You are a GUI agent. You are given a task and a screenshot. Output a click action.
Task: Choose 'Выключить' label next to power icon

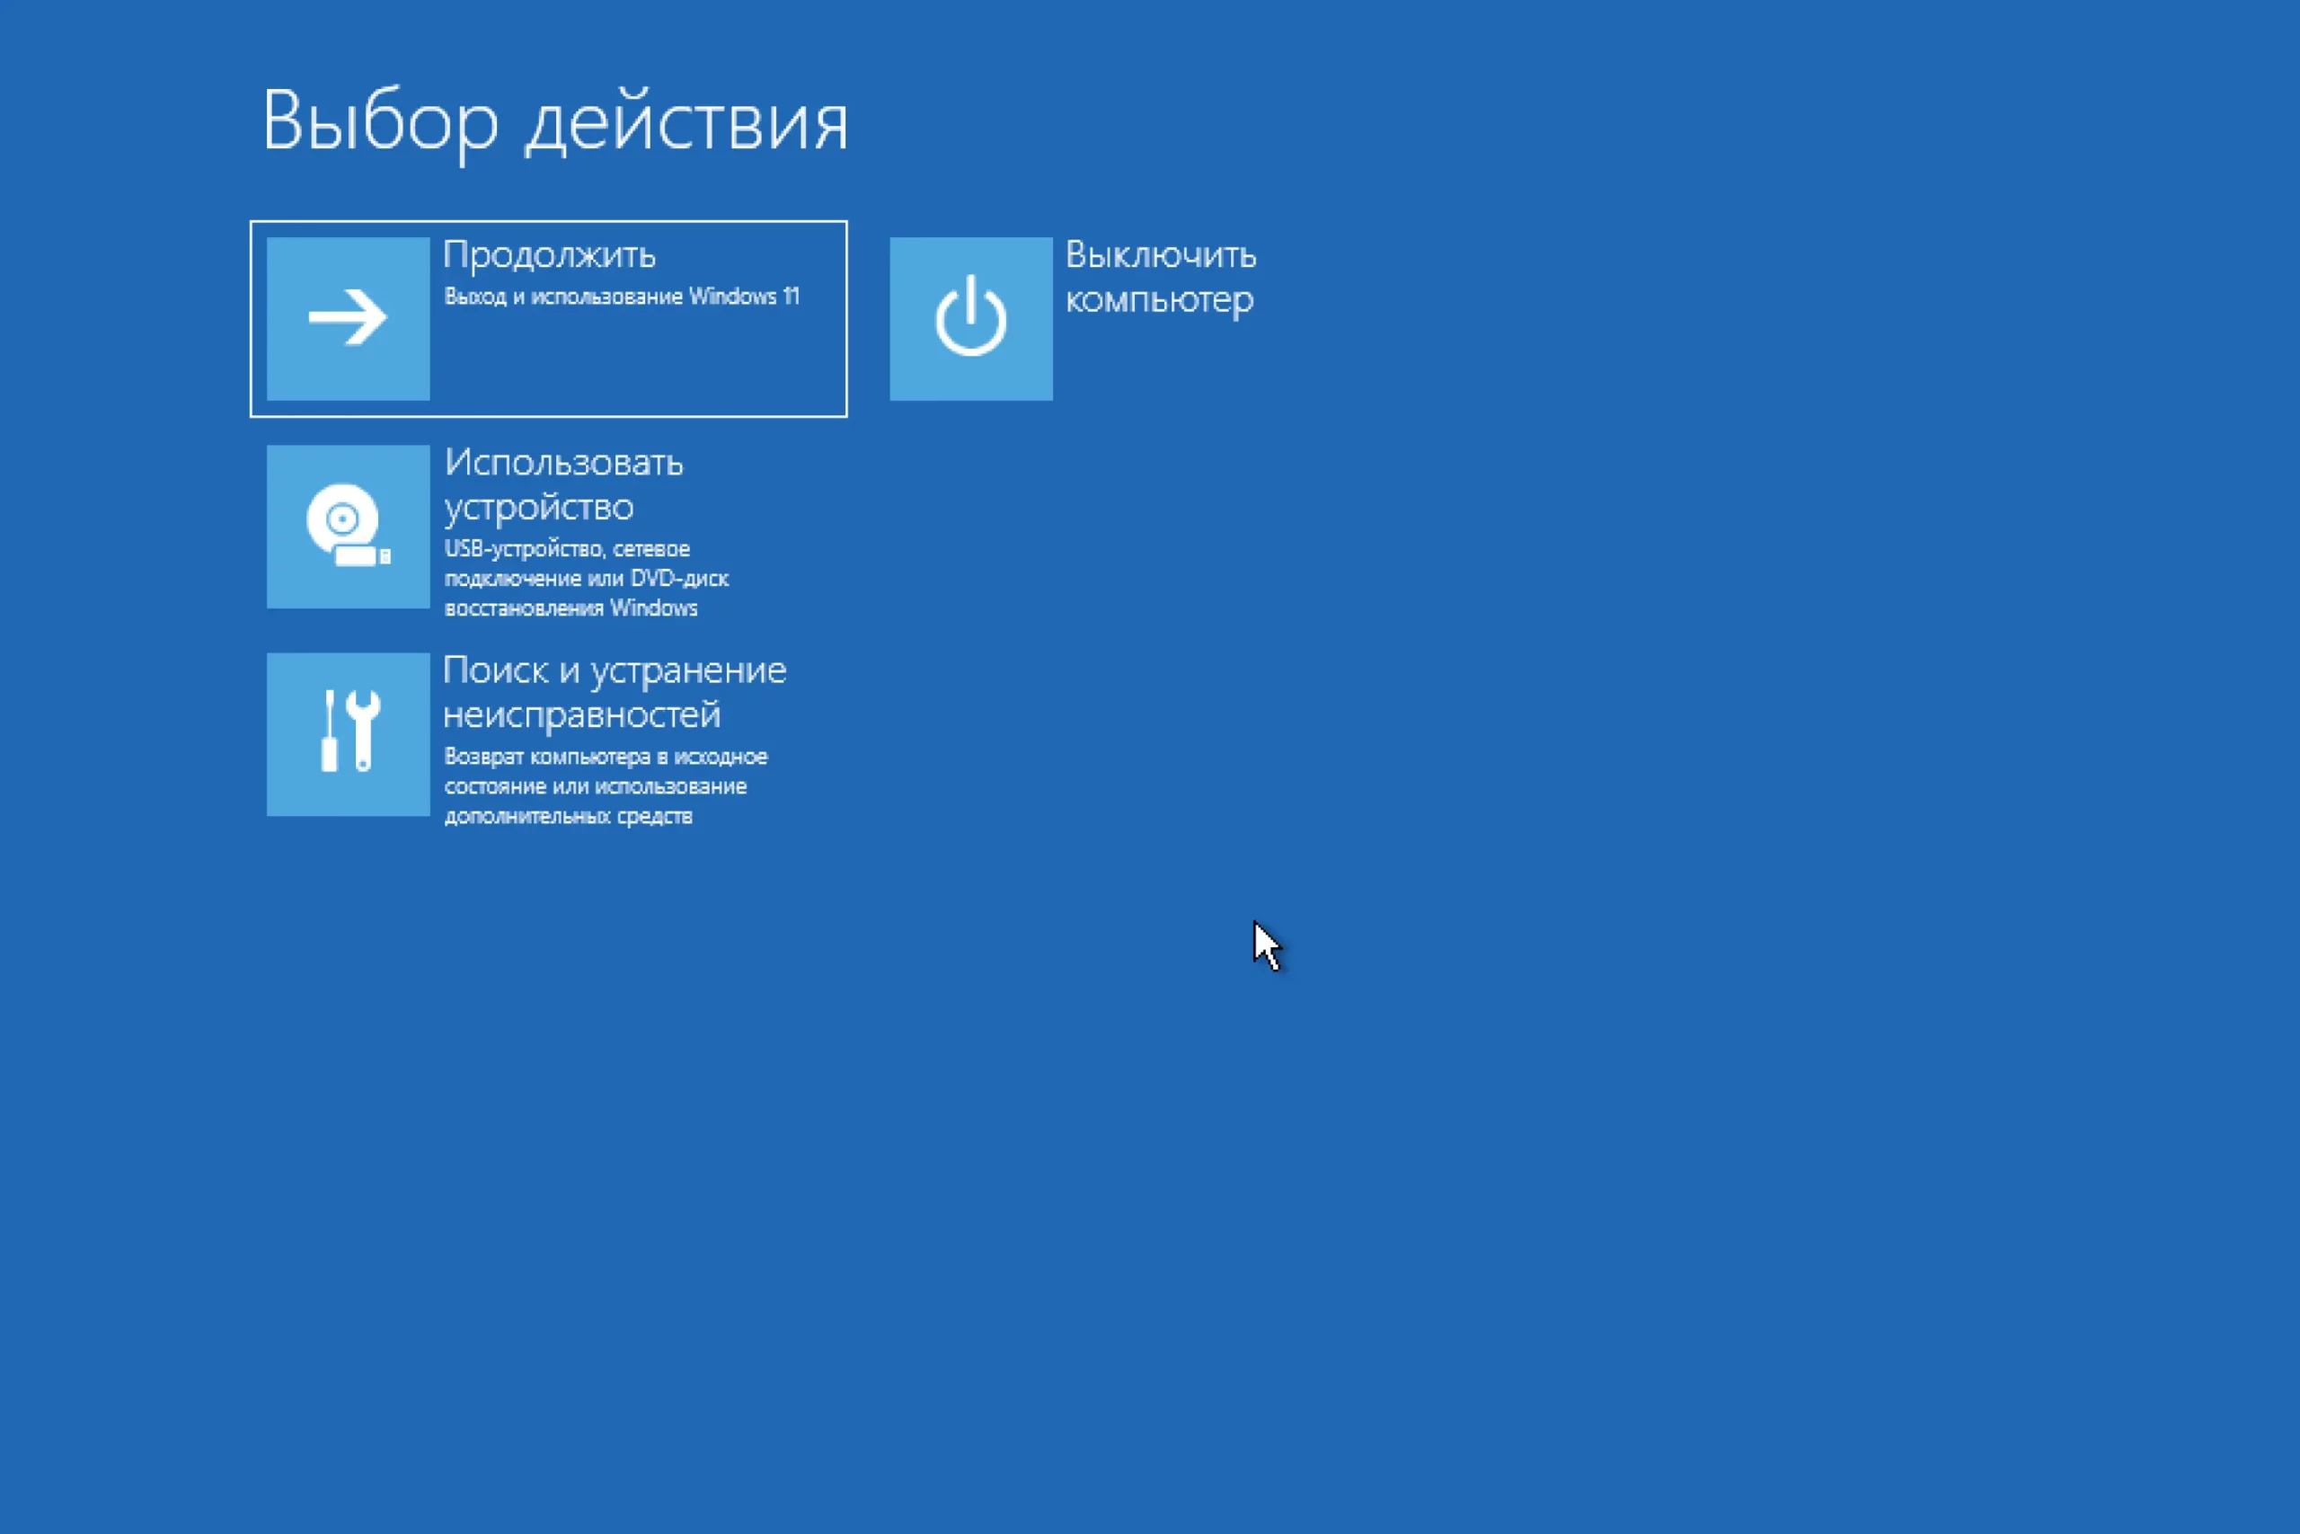click(1160, 255)
